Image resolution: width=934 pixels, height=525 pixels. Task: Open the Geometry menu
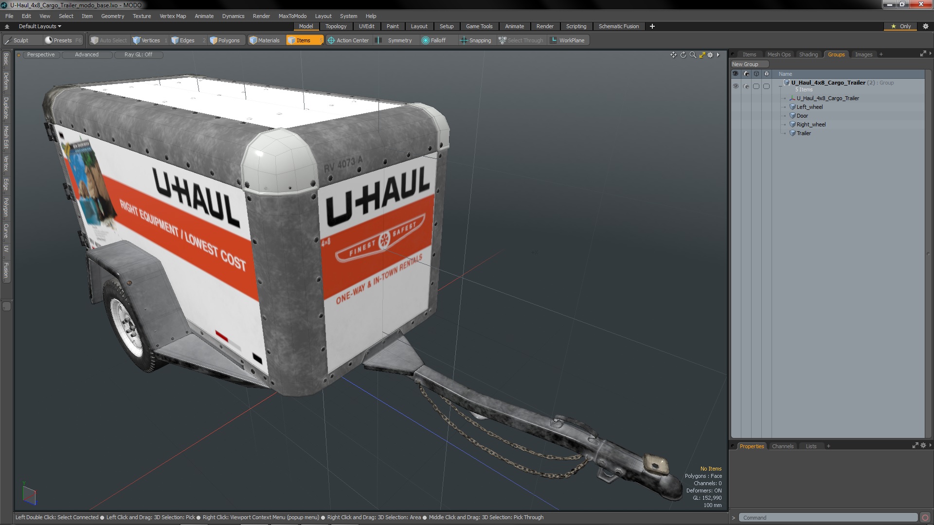click(112, 16)
